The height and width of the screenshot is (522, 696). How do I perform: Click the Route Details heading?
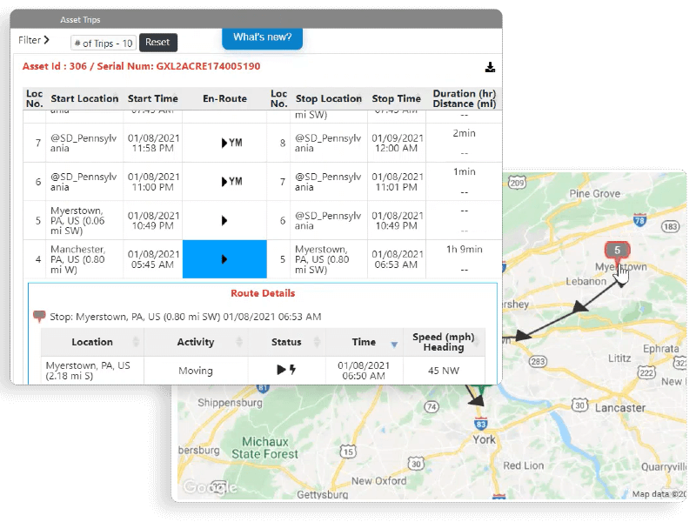pyautogui.click(x=263, y=293)
